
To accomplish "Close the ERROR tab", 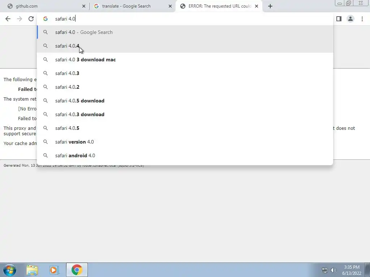I will 257,6.
